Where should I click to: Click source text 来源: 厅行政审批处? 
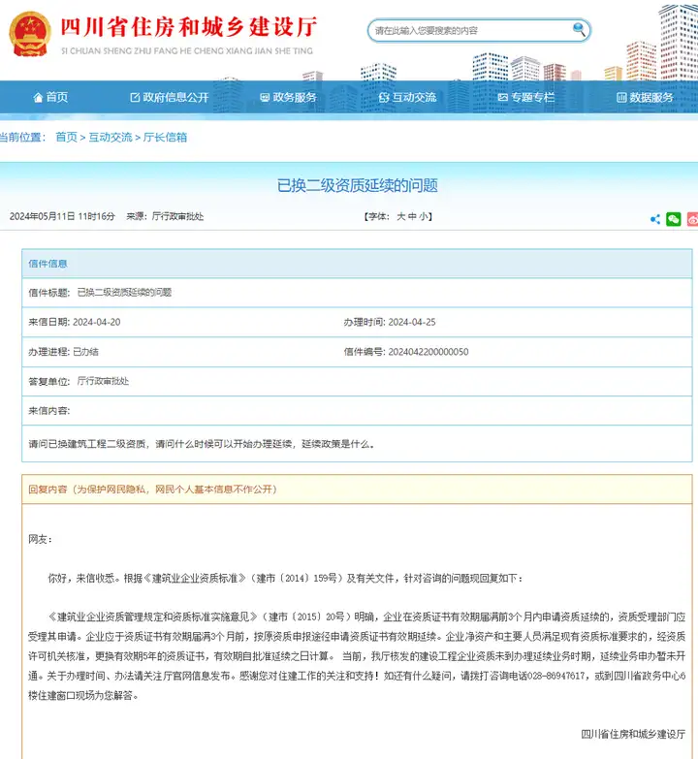tap(165, 216)
